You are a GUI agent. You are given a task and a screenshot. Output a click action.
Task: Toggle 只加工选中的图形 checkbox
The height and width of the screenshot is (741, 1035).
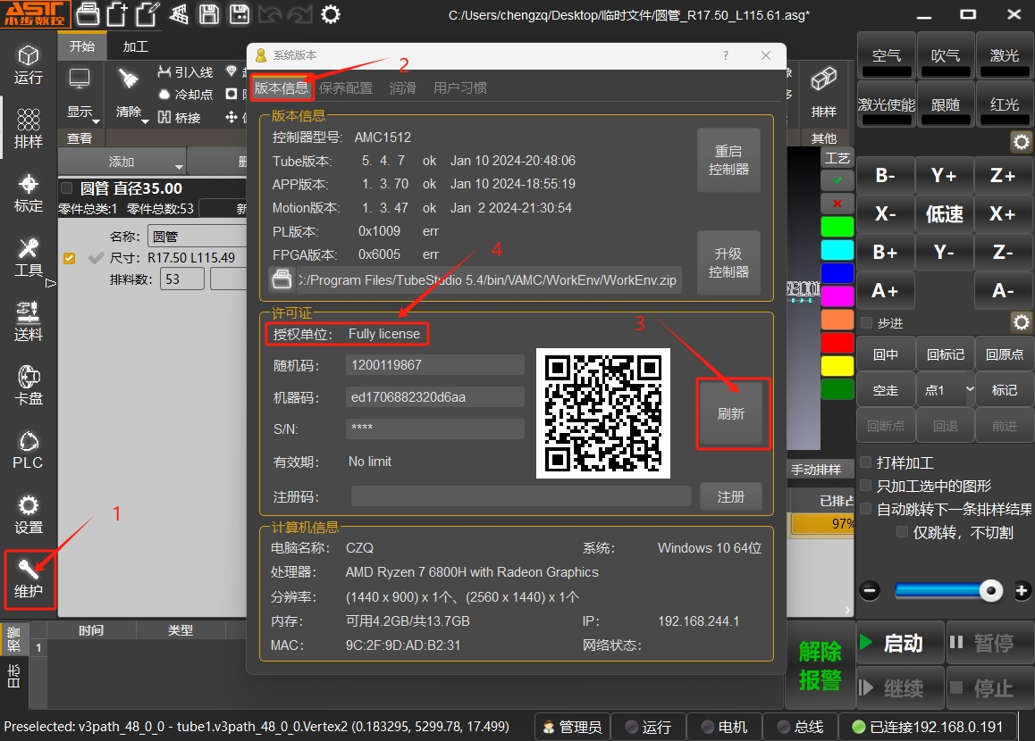pos(866,486)
